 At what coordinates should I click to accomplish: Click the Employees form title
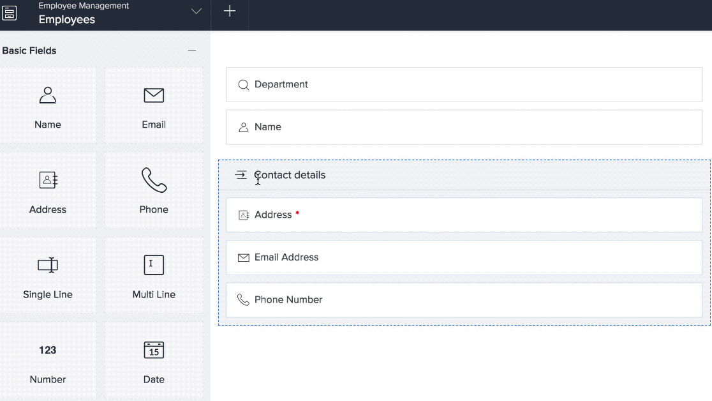click(67, 19)
